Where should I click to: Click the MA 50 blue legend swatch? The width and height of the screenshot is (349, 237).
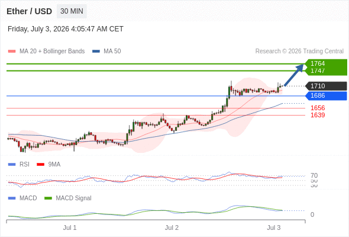tap(96, 52)
